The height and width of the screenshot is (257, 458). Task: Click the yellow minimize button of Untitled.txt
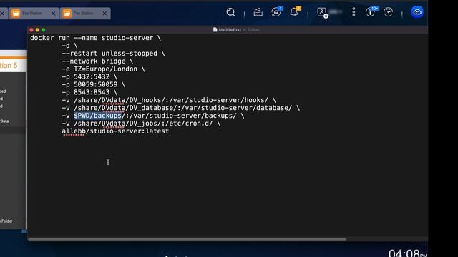click(37, 30)
